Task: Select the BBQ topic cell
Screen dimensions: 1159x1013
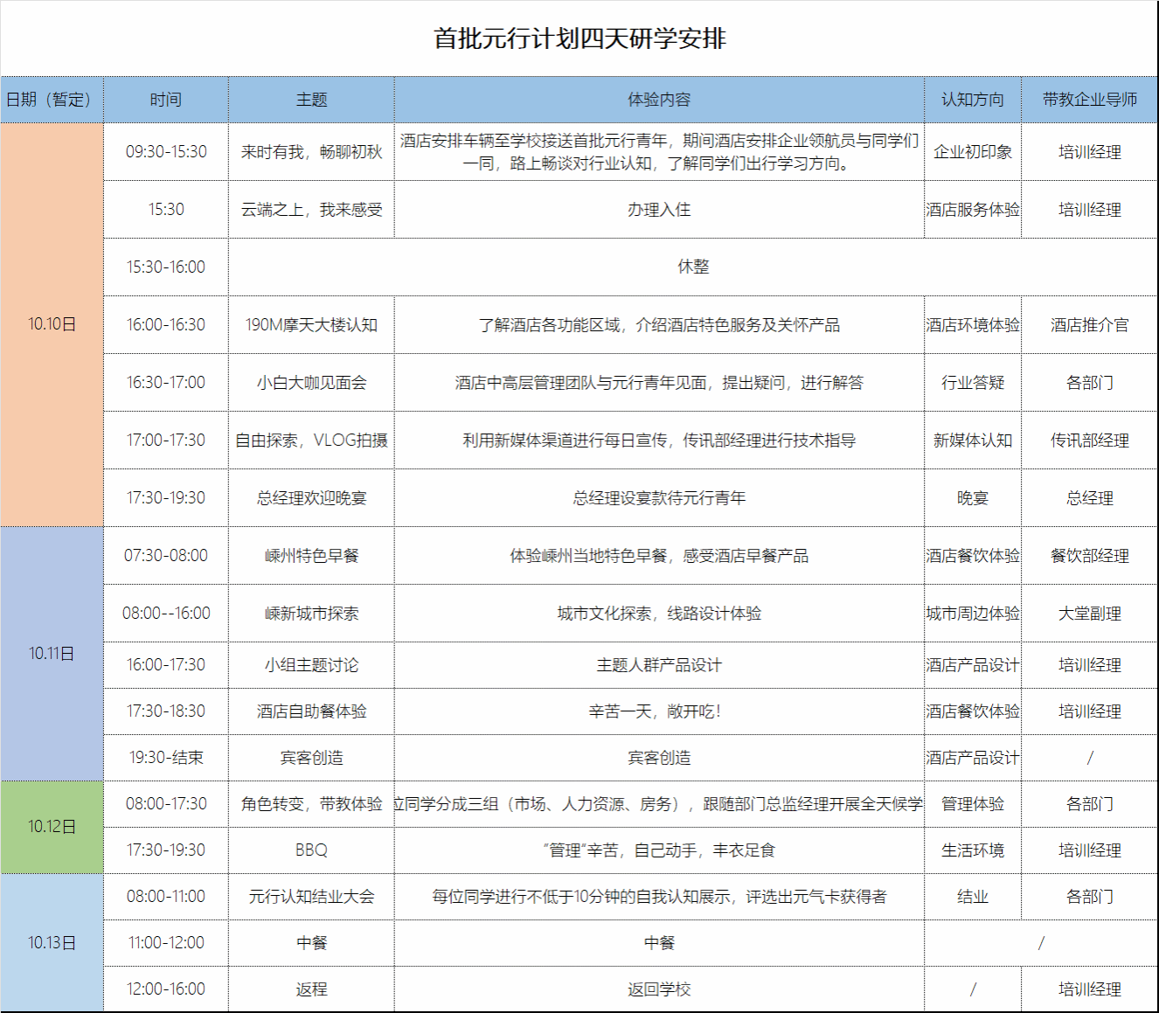Action: [311, 850]
